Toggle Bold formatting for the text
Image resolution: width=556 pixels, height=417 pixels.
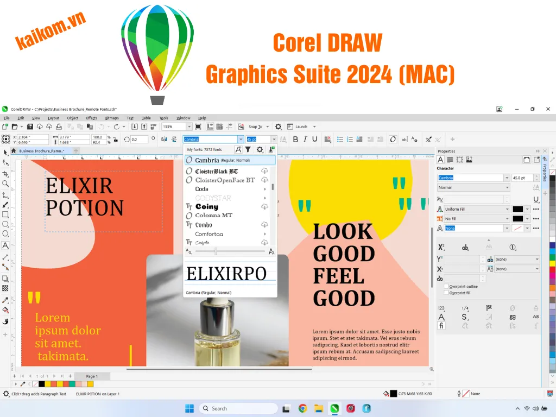pos(295,139)
